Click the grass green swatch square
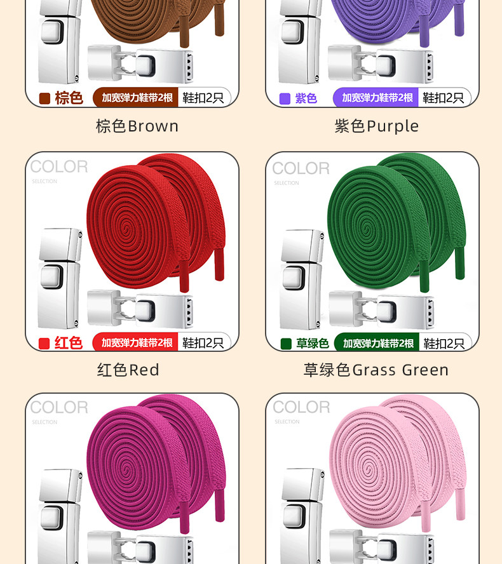The height and width of the screenshot is (564, 502). [x=286, y=344]
